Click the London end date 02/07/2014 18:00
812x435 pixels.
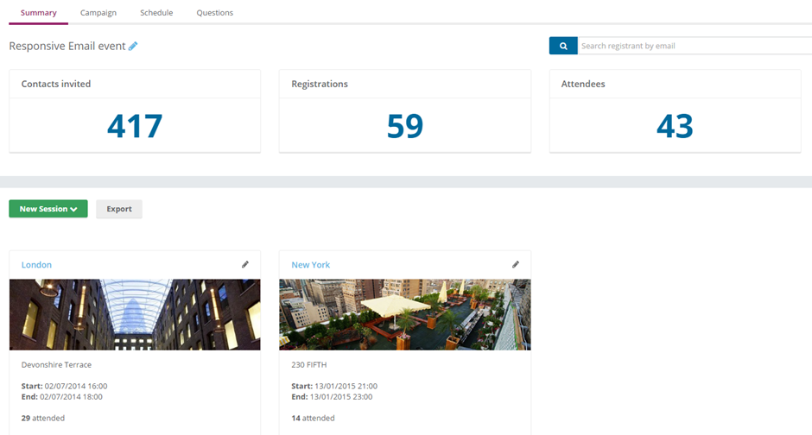coord(71,397)
